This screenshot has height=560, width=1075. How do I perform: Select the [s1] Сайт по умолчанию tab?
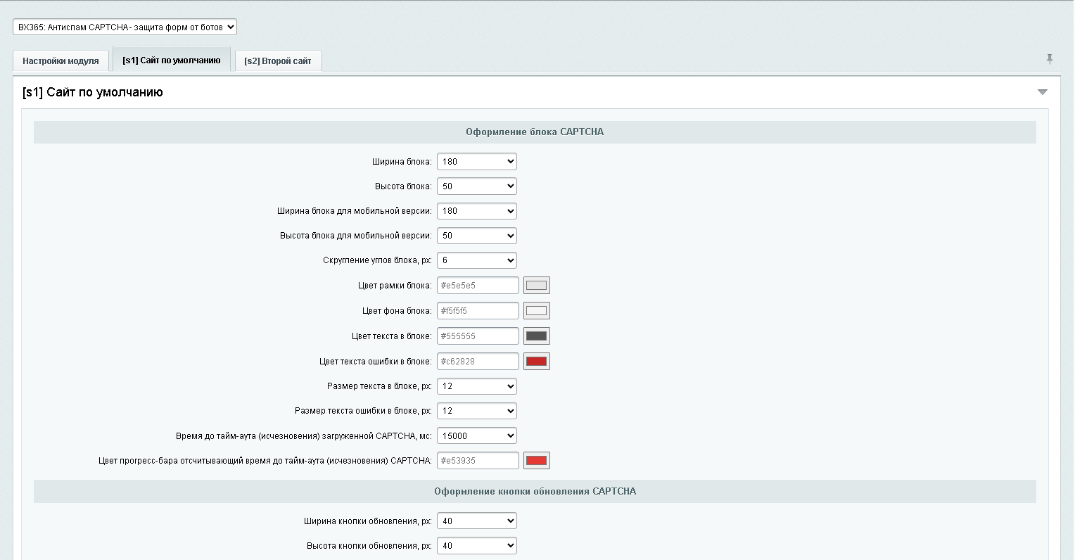172,61
